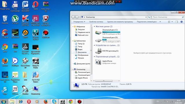Collapse the Жесткие диски group

94,26
